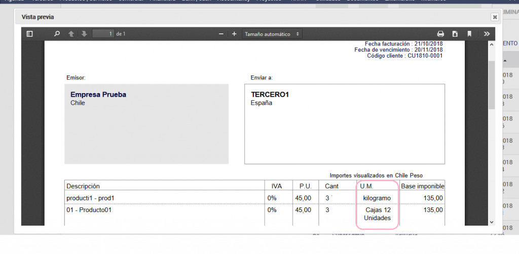
Task: Click the Descripción column header
Action: click(83, 186)
